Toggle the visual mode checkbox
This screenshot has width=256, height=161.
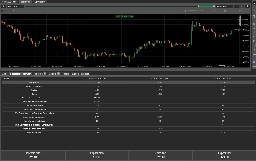(2, 11)
